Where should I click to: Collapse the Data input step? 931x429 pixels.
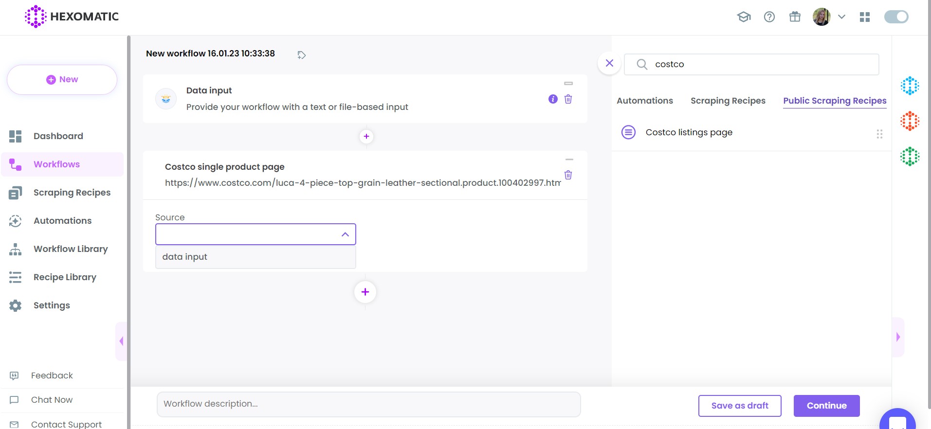tap(568, 84)
